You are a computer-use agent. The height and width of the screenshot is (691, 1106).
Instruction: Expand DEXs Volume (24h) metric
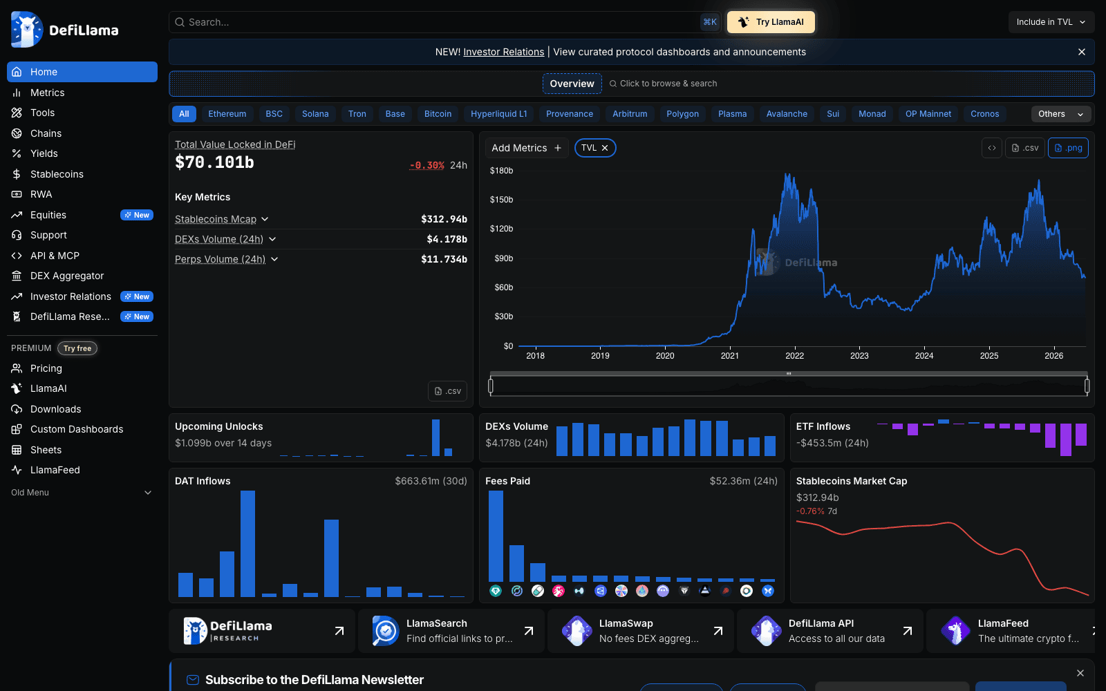(225, 239)
